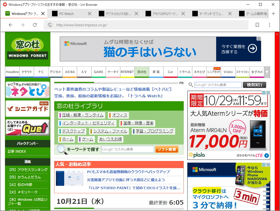Open the browser three-dot menu
280x211 pixels.
coord(269,25)
